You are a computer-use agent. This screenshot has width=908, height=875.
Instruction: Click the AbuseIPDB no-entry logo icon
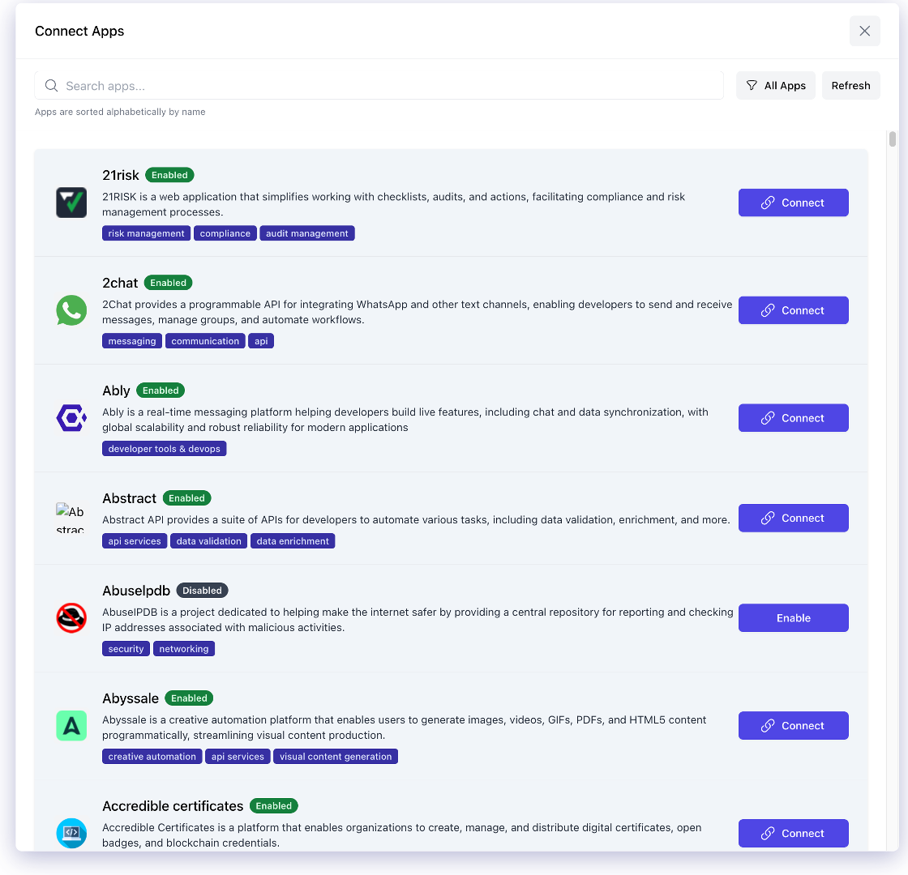click(x=71, y=617)
